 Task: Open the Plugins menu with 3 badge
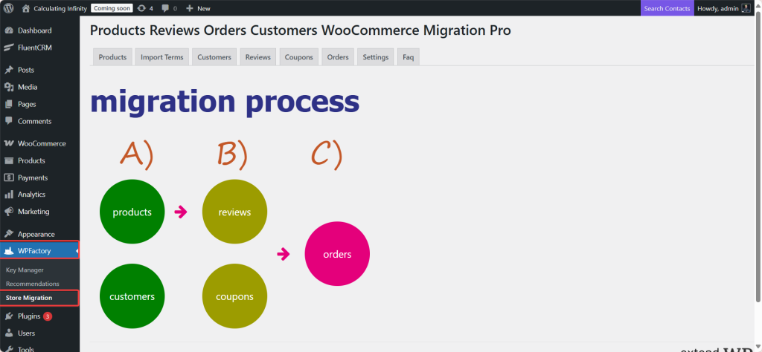pos(30,316)
